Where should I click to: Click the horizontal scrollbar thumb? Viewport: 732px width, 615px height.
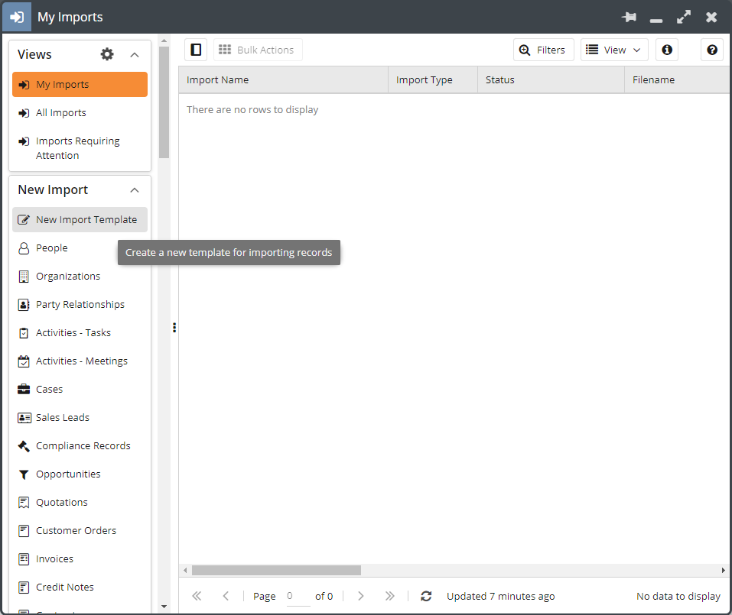tap(275, 570)
